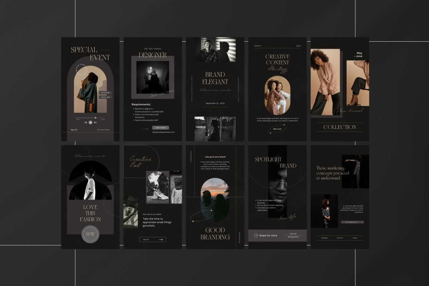
Task: Click the sunset oval photo in Good Branding template
Action: pyautogui.click(x=215, y=199)
